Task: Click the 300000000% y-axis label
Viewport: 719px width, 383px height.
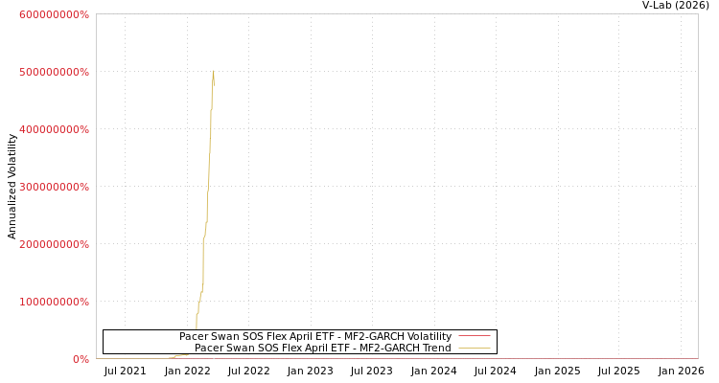Action: coord(54,187)
